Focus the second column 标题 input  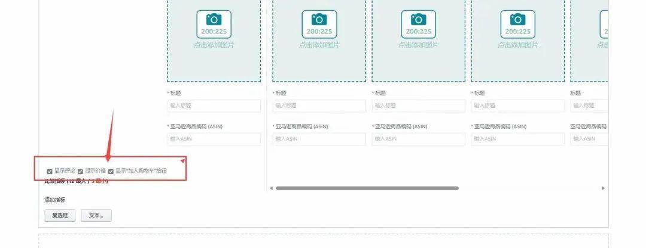(x=319, y=106)
